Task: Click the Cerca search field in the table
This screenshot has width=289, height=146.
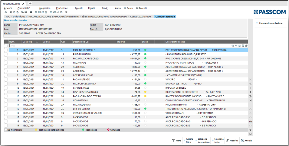Action: click(120, 46)
